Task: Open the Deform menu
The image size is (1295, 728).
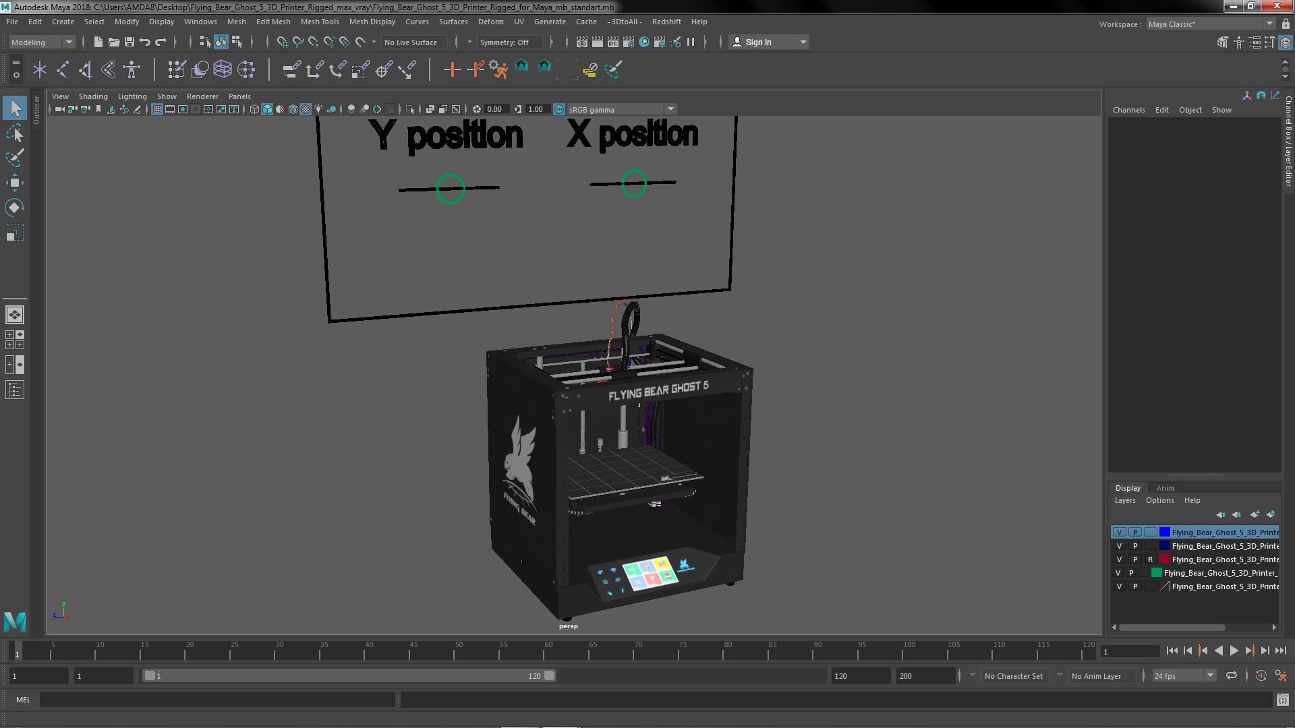Action: click(490, 22)
